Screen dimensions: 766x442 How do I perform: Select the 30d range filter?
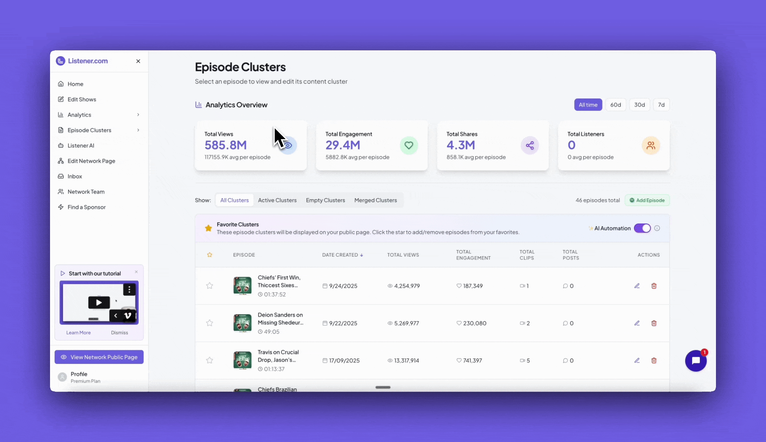click(640, 105)
